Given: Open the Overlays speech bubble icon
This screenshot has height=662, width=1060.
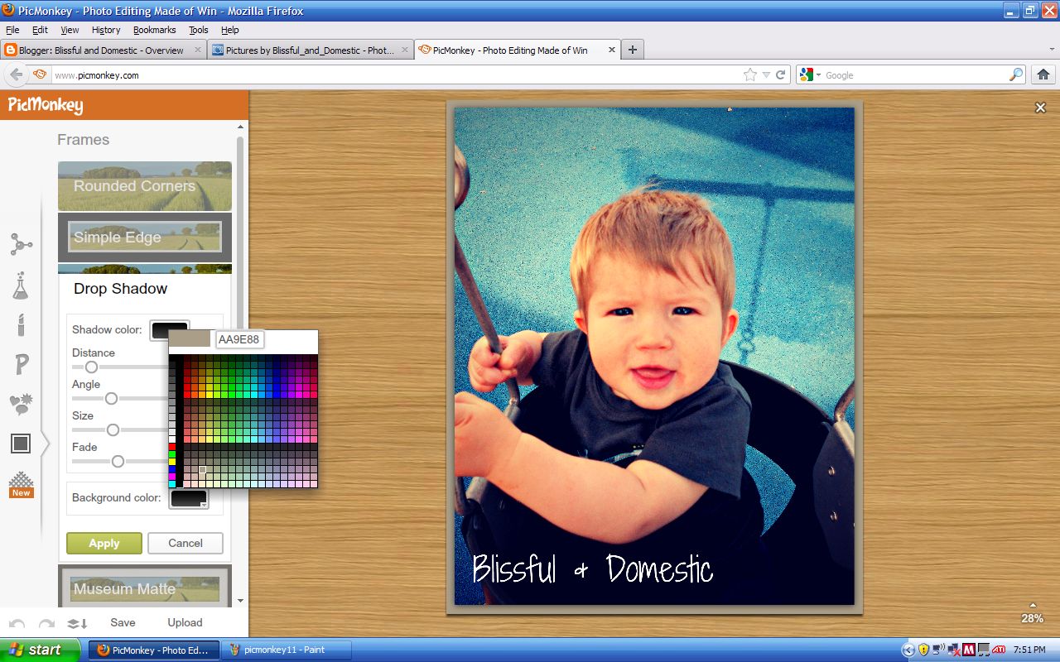Looking at the screenshot, I should [x=21, y=404].
